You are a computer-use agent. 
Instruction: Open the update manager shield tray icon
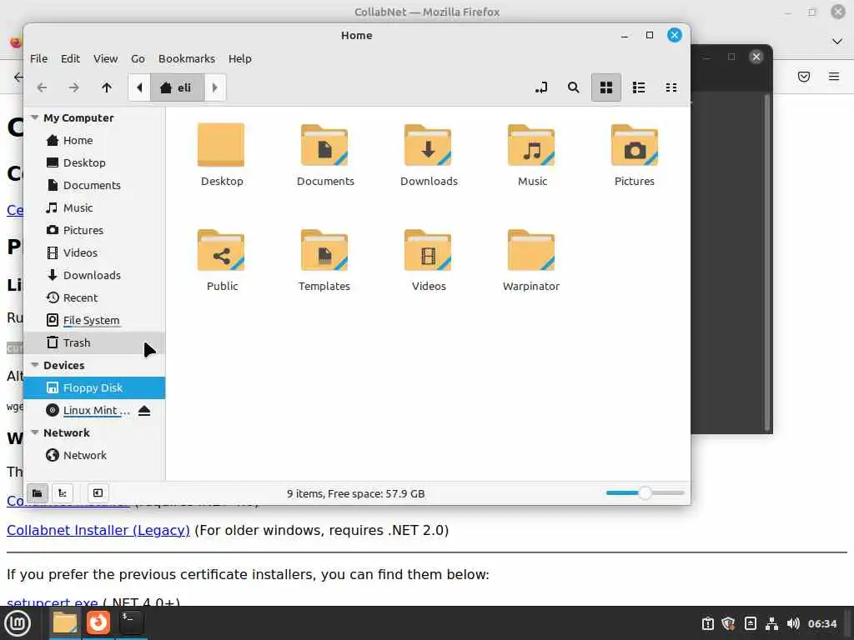pyautogui.click(x=728, y=623)
